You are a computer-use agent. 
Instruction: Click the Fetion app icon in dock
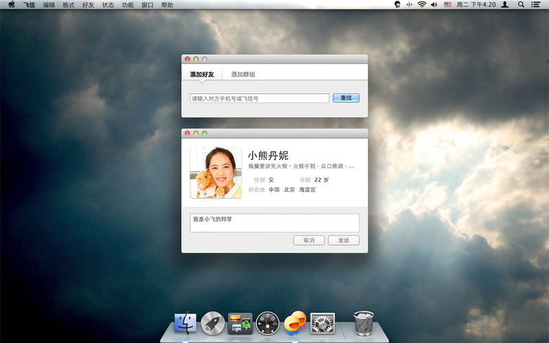pyautogui.click(x=295, y=322)
